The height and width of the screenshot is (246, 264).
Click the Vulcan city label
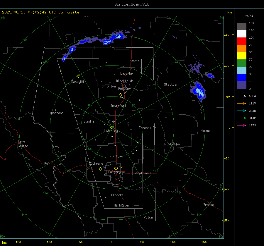tap(149, 217)
